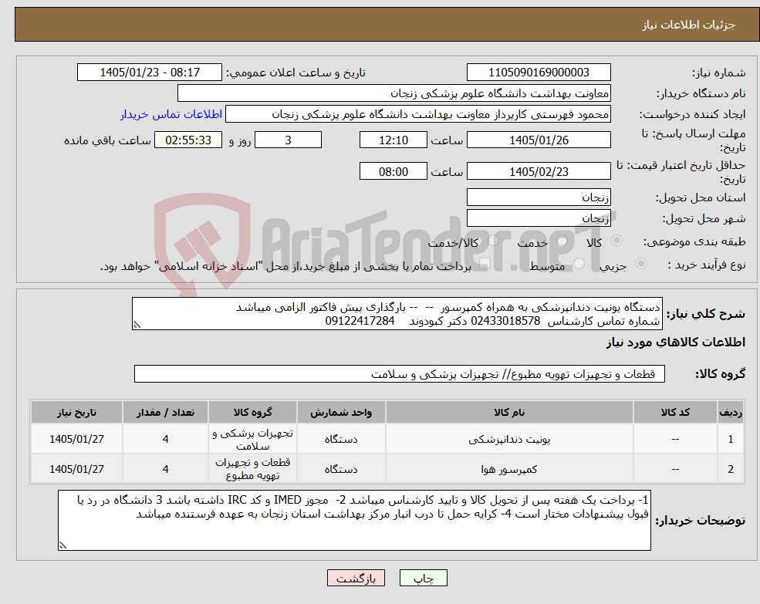Image resolution: width=760 pixels, height=604 pixels.
Task: Click the announcement date field 1405/01/23 - 08:17
Action: pyautogui.click(x=149, y=73)
